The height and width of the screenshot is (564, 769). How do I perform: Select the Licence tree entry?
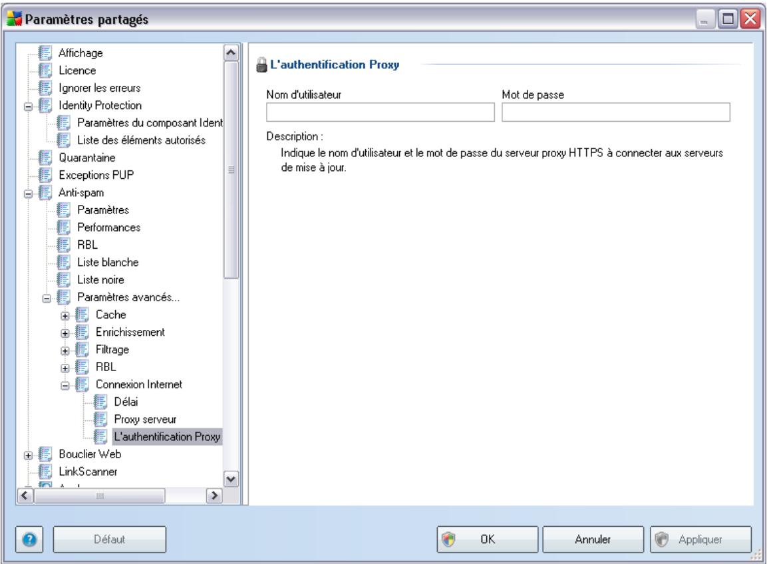77,70
